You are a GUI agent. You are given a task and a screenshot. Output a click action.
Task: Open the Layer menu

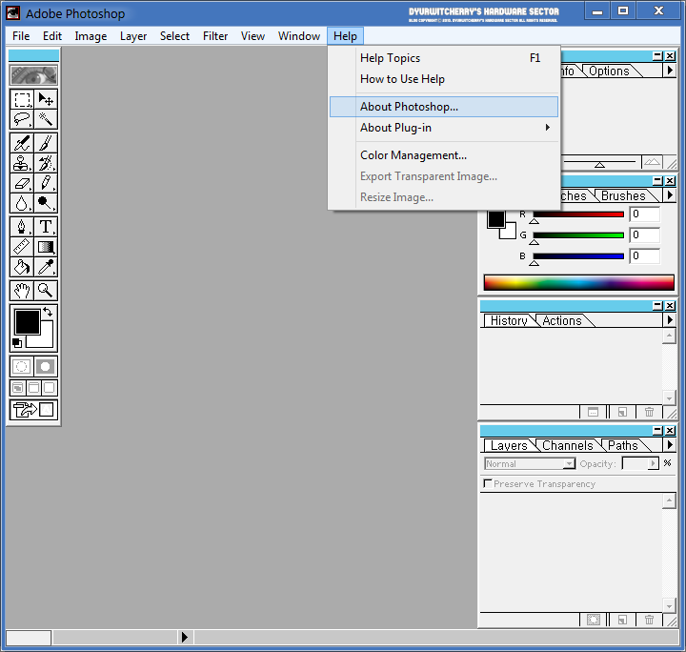pos(133,36)
